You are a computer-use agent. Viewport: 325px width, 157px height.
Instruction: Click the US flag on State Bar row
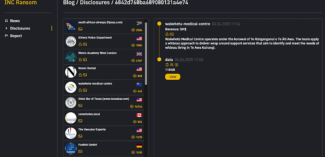point(139,100)
